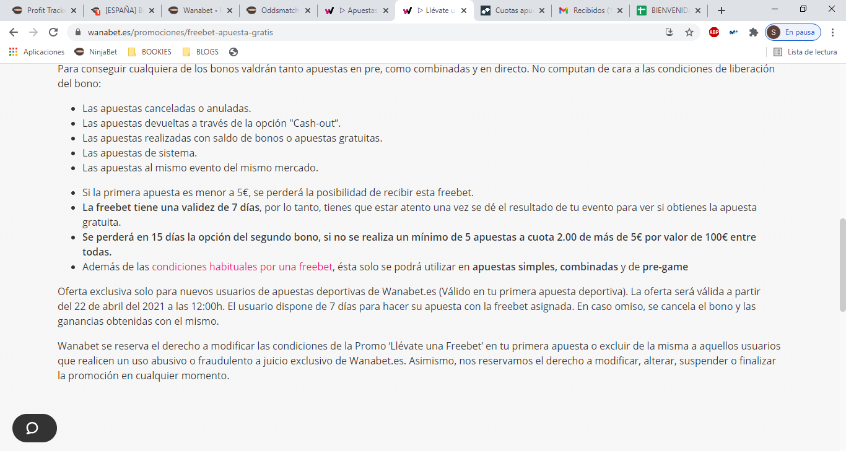Open Lista de lectura panel

click(x=805, y=52)
